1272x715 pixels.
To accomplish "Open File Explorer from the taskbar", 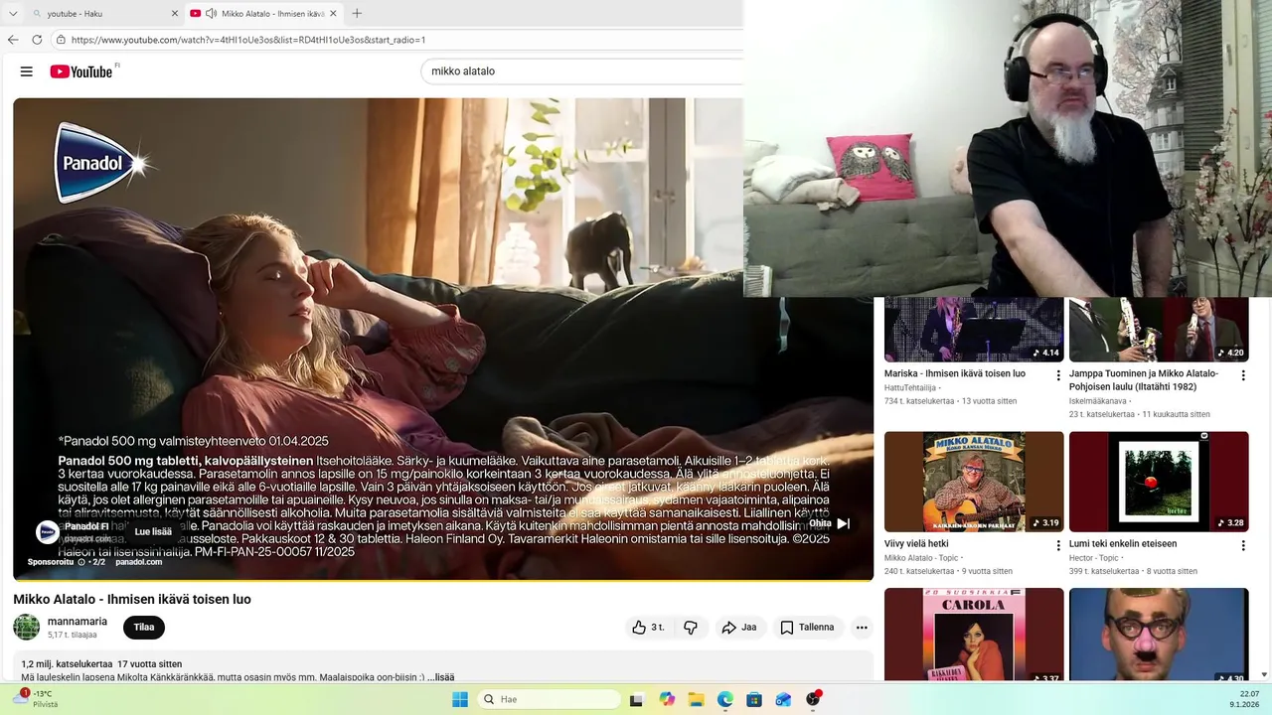I will [x=696, y=699].
